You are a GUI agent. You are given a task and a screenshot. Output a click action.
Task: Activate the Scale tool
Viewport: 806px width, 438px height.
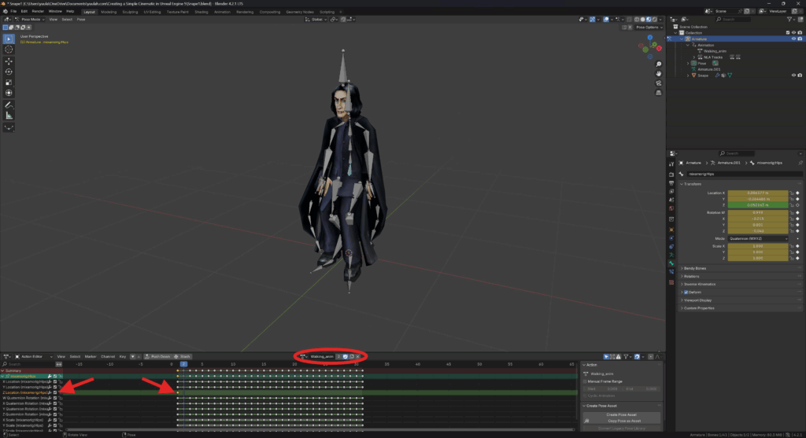(9, 83)
